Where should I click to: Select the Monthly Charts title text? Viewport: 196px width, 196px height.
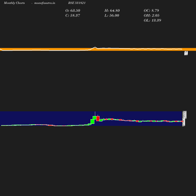[14, 3]
